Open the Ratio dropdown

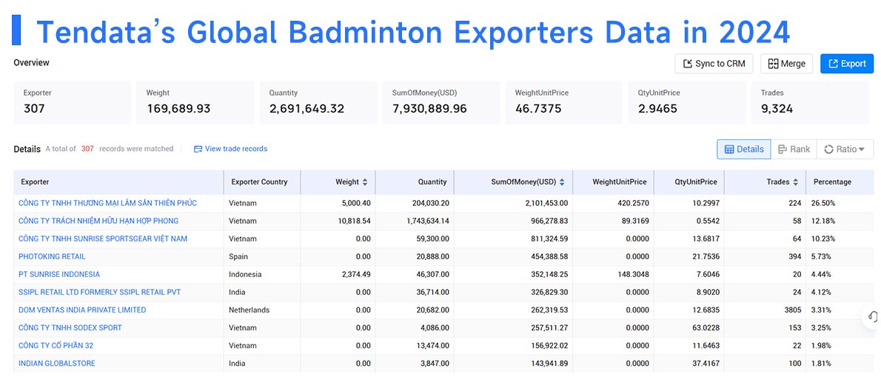[845, 149]
